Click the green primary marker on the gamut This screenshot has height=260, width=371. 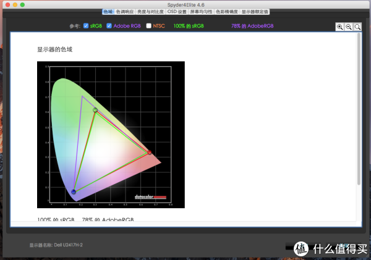click(x=95, y=110)
